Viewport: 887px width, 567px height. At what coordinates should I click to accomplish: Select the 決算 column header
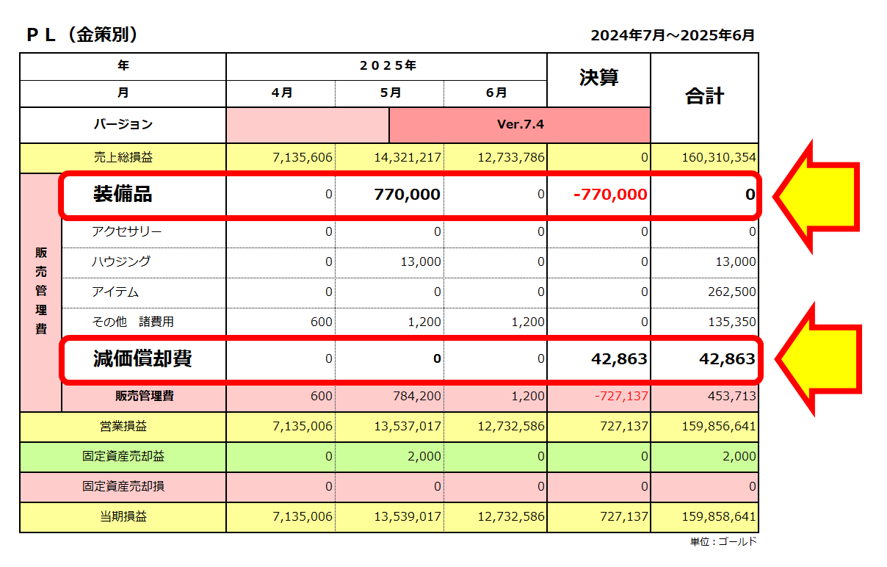pyautogui.click(x=598, y=79)
